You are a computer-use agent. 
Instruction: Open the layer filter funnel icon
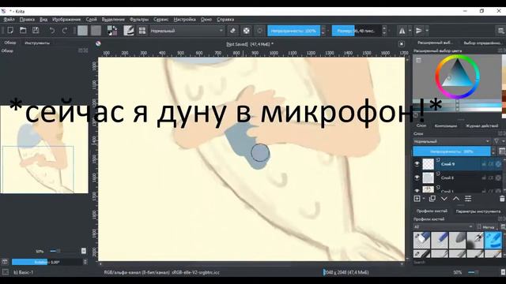pyautogui.click(x=497, y=141)
